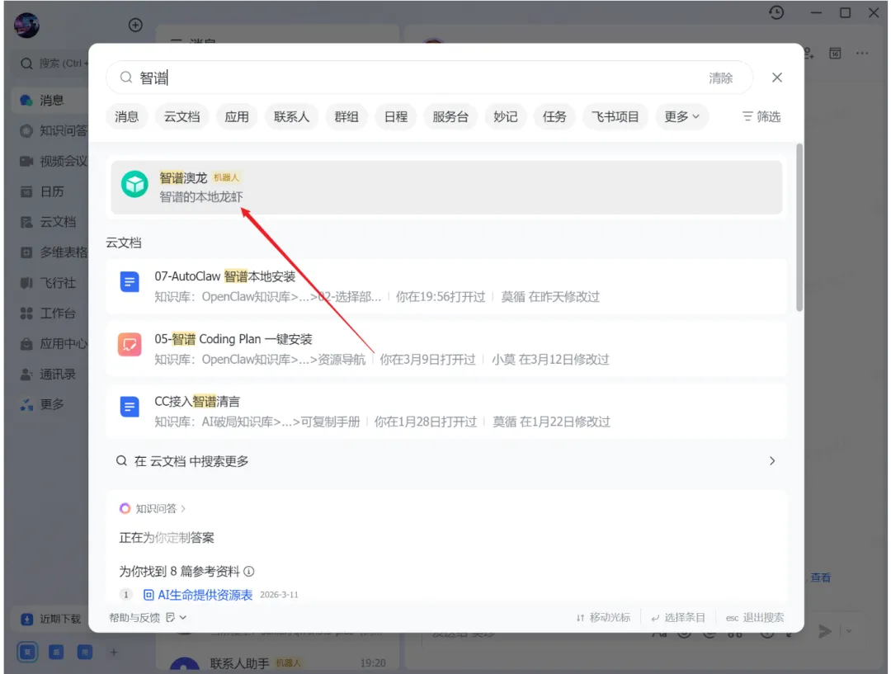The image size is (891, 674).
Task: Filter results by 应用 tab
Action: 237,116
